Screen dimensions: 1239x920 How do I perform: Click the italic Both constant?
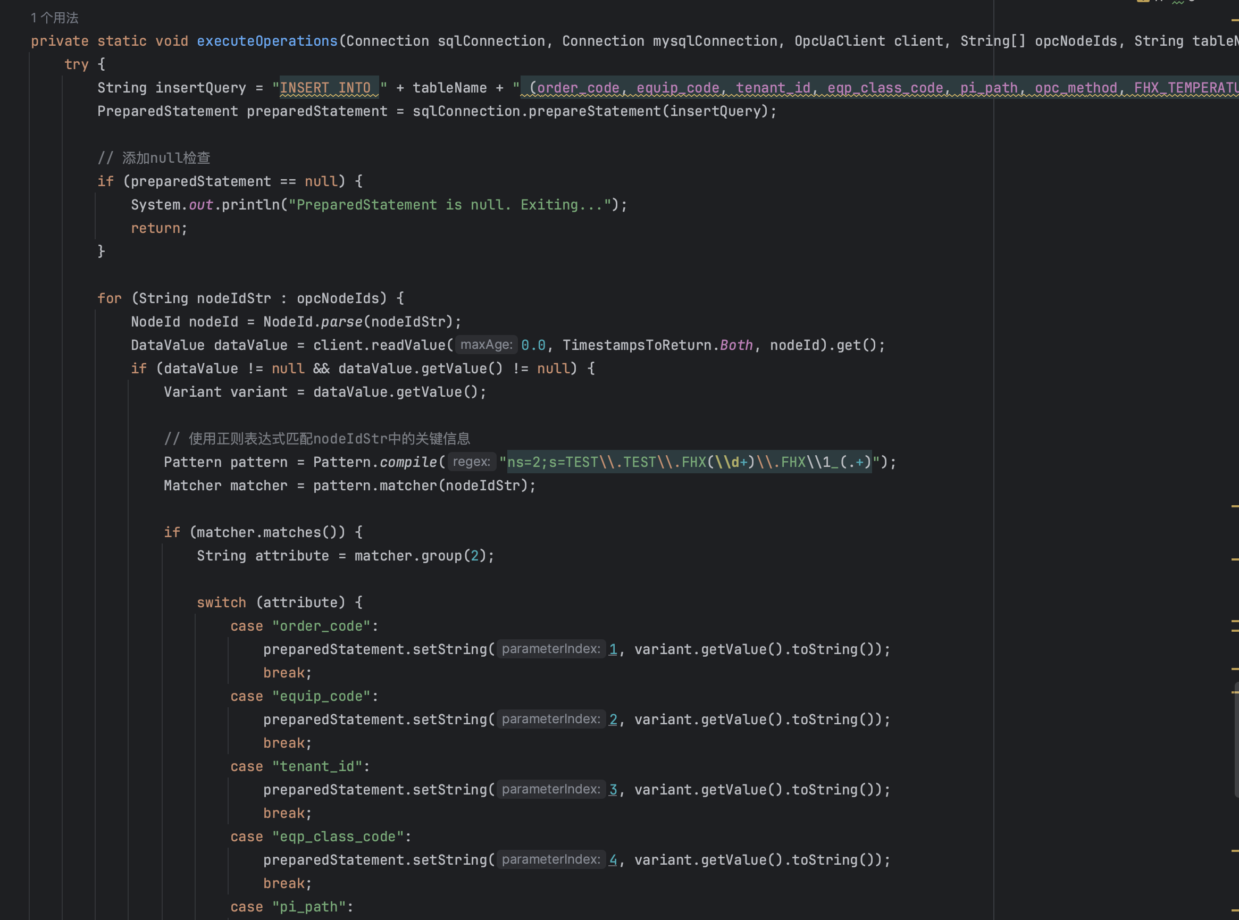click(x=735, y=345)
